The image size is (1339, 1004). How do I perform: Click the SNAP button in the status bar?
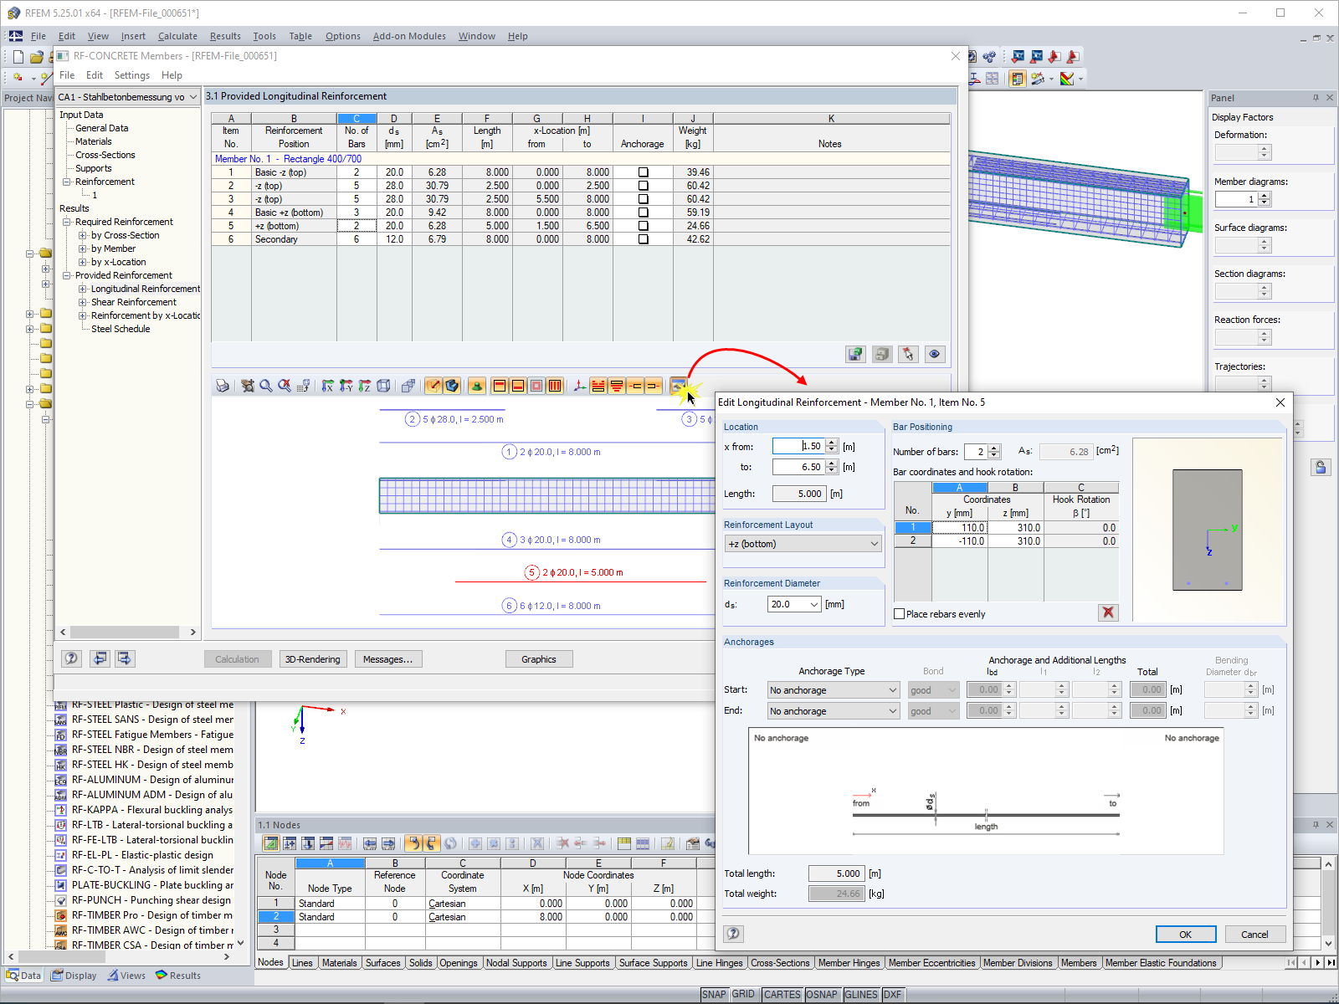pos(715,995)
